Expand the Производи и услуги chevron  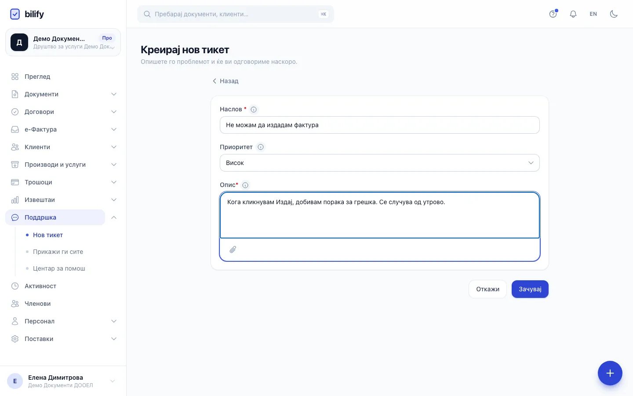click(x=114, y=165)
